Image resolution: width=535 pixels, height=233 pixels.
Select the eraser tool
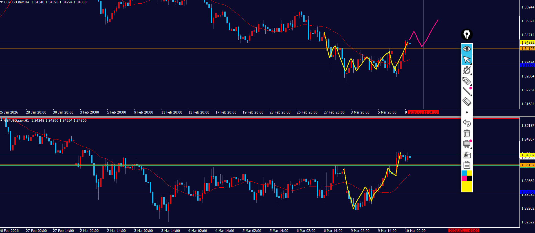click(x=466, y=101)
